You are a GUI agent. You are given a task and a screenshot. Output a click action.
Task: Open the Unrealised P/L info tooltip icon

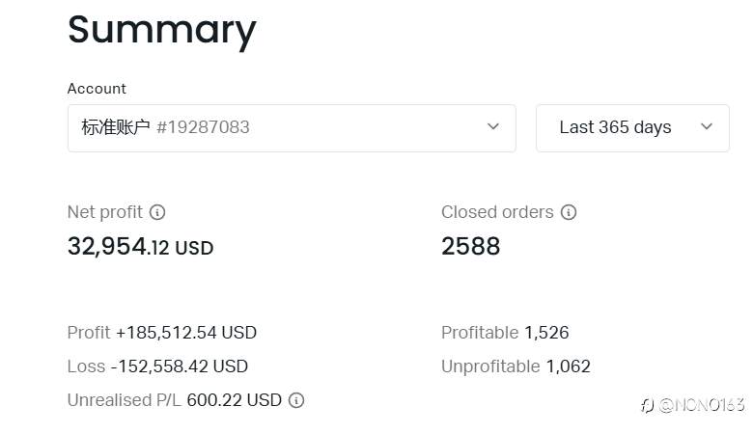296,400
